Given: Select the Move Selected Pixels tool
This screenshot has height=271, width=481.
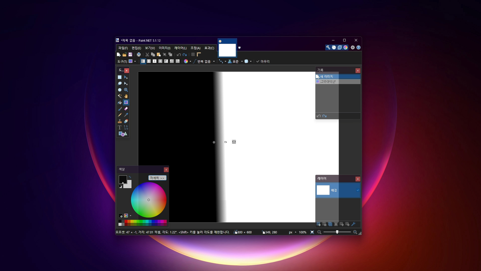Looking at the screenshot, I should click(x=126, y=77).
